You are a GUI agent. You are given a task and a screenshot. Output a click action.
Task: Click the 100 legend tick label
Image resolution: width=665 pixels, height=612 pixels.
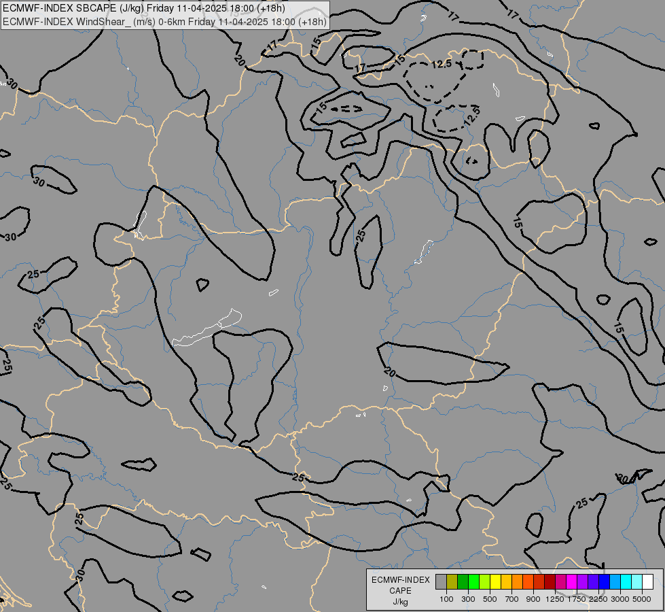tap(446, 599)
